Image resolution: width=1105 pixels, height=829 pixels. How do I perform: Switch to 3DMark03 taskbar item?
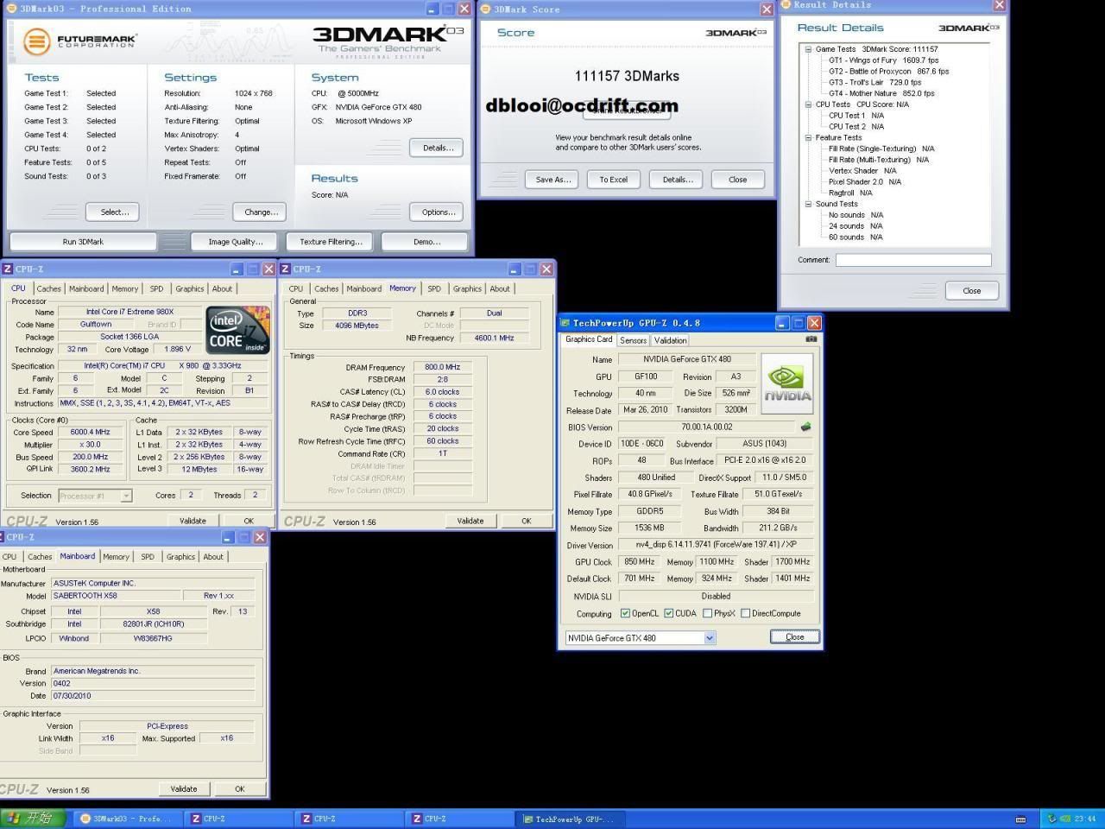(127, 819)
